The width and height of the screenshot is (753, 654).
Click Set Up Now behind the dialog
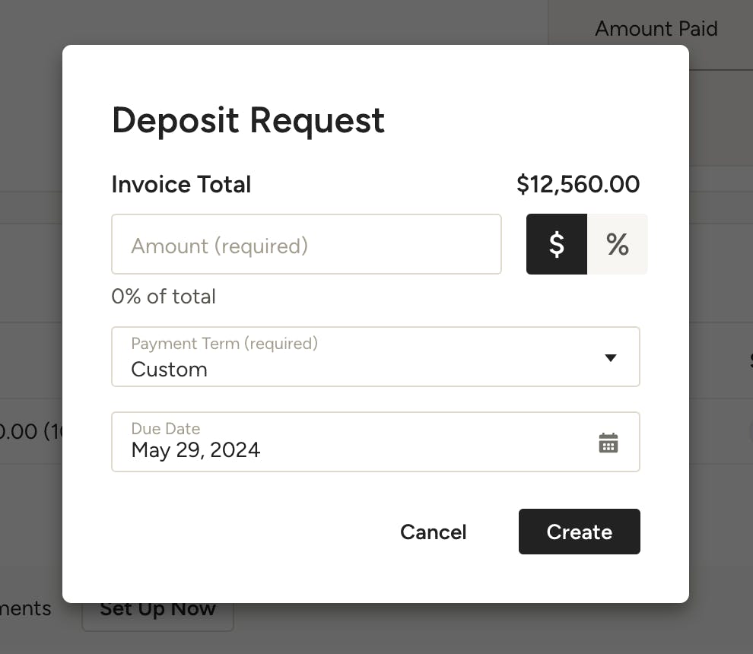(x=157, y=608)
